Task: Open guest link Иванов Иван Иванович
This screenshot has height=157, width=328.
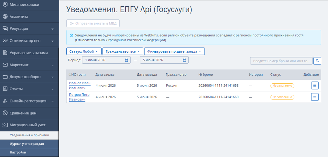Action: [x=80, y=85]
